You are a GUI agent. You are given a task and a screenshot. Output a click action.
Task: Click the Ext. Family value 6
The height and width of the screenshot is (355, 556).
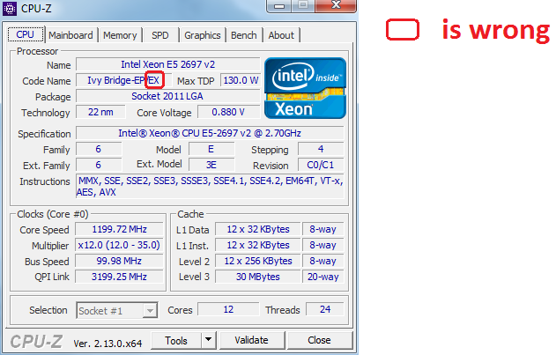point(99,166)
